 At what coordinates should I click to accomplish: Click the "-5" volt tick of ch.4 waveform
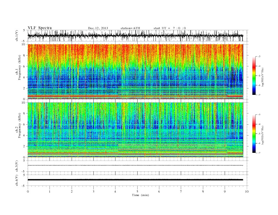(24, 186)
